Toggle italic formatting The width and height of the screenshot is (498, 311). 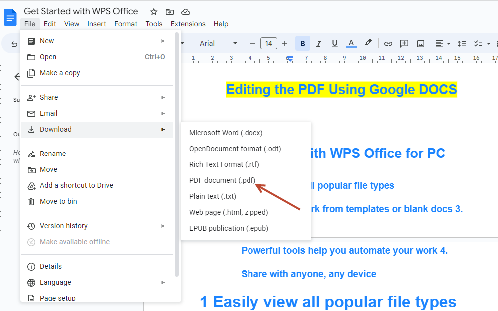pyautogui.click(x=318, y=43)
